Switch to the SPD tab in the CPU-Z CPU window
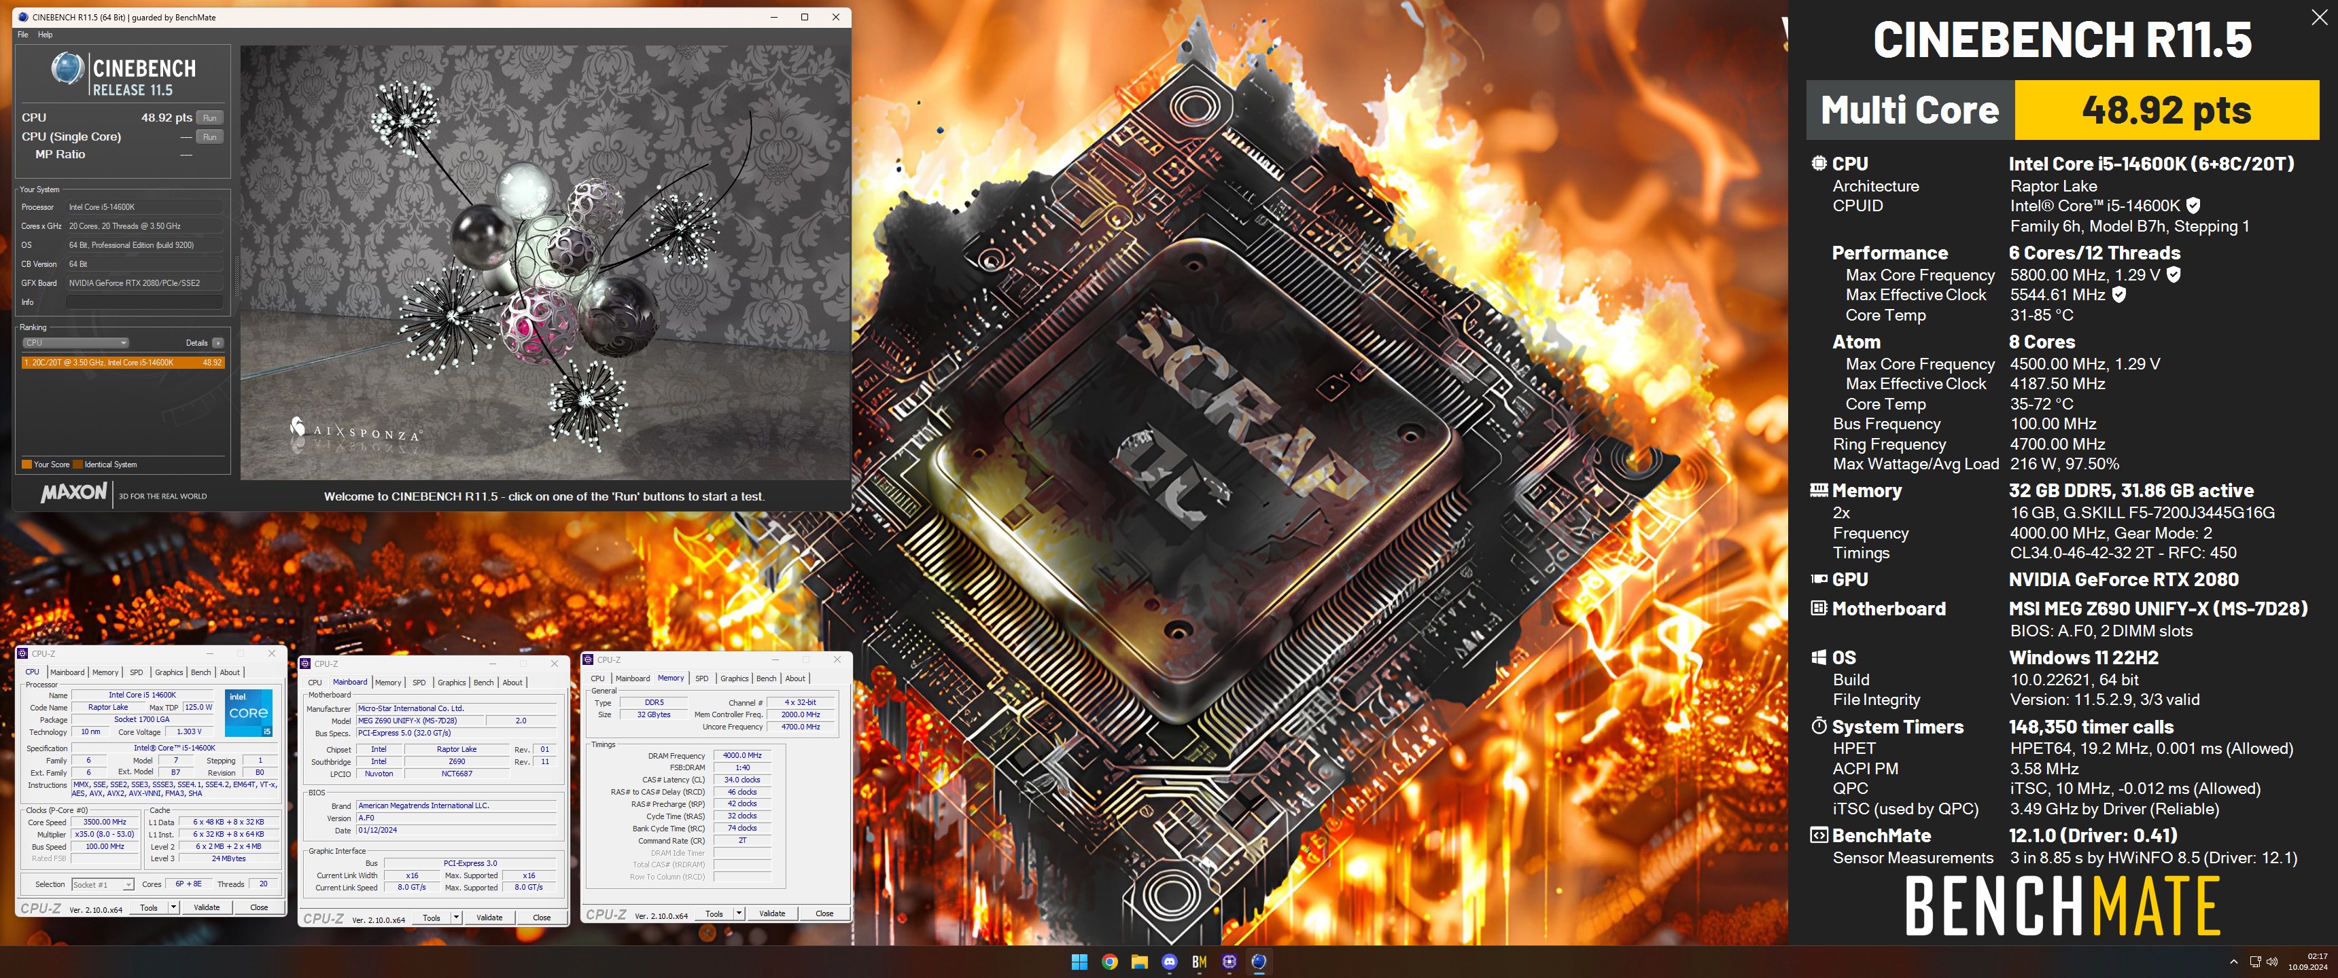Image resolution: width=2338 pixels, height=978 pixels. click(136, 672)
